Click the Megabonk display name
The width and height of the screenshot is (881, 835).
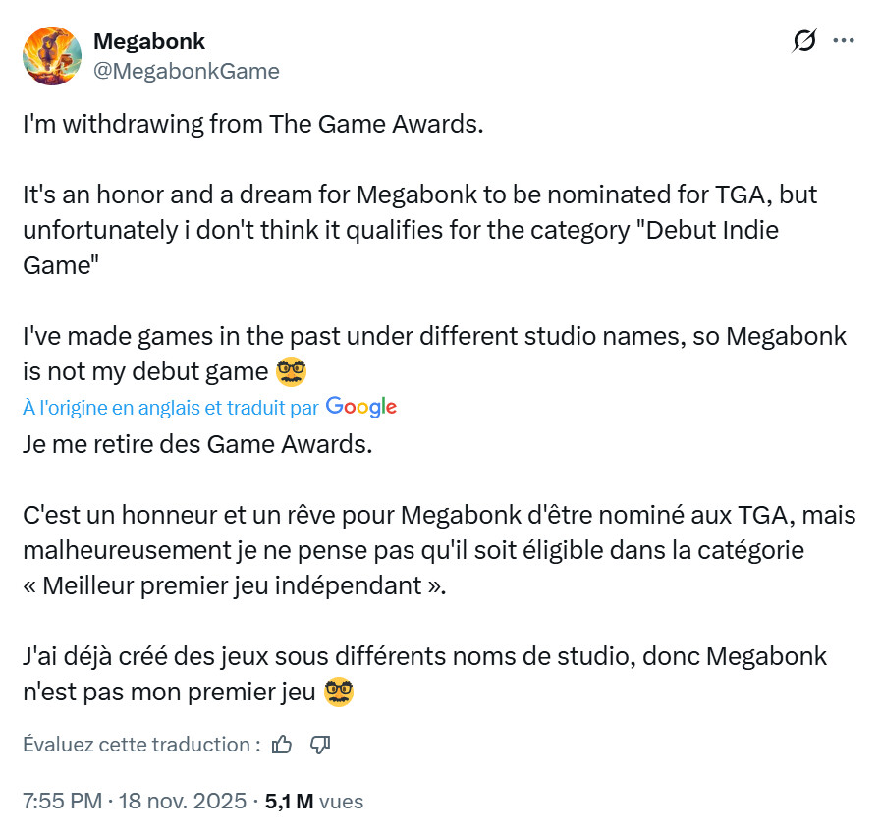point(148,41)
